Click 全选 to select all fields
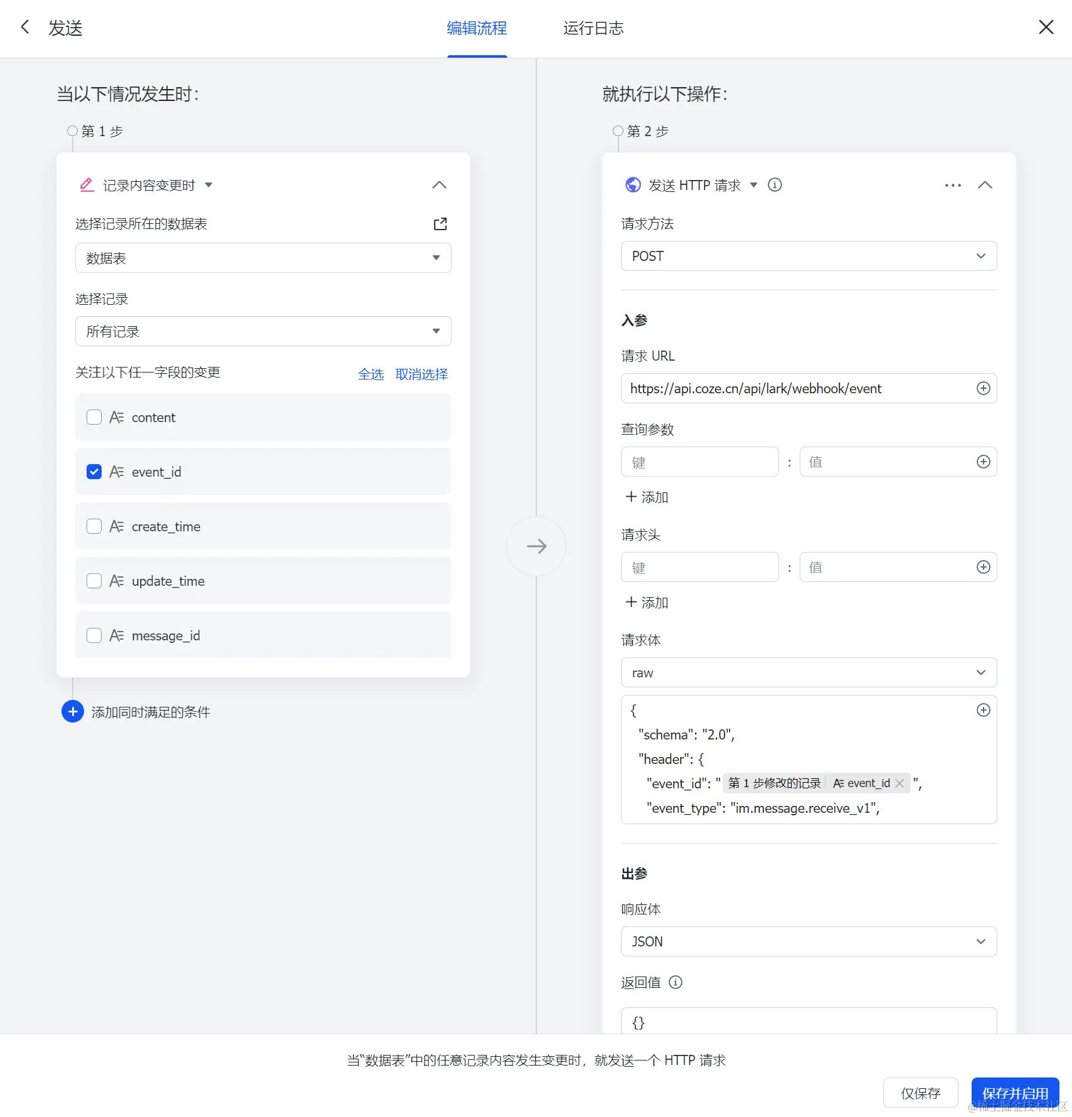 tap(371, 374)
